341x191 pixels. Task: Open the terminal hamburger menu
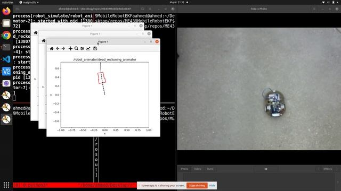pyautogui.click(x=150, y=9)
